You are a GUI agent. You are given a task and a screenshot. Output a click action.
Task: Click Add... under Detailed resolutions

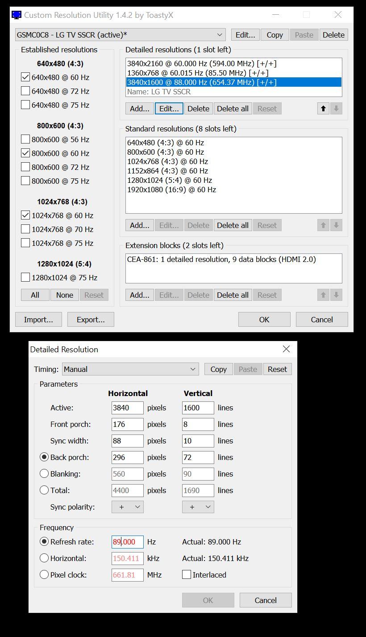(x=140, y=109)
